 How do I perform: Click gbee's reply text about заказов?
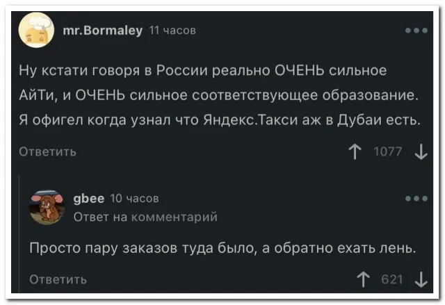222,249
